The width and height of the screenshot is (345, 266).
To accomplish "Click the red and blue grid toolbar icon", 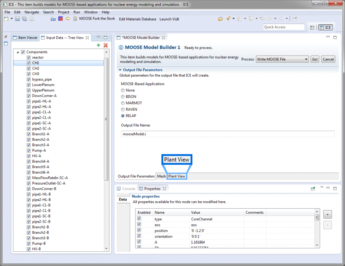I will (x=60, y=19).
